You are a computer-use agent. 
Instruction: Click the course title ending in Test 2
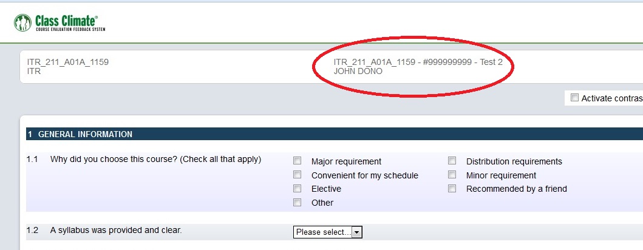tap(418, 62)
